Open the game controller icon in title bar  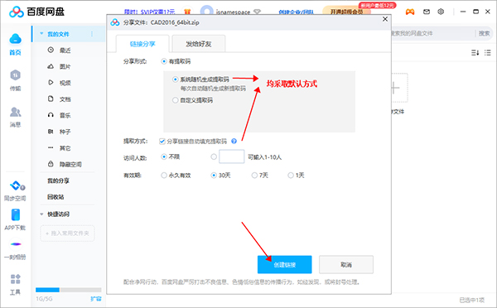coord(410,12)
